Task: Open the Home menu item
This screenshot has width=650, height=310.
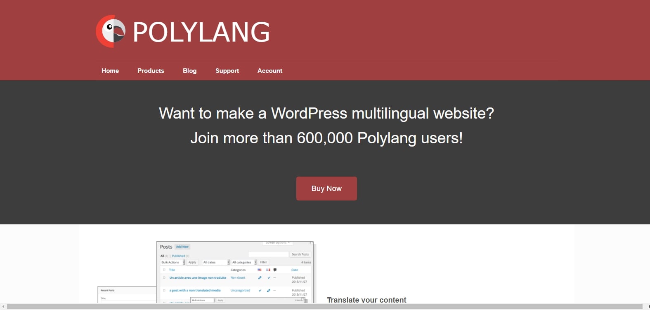Action: [x=110, y=71]
